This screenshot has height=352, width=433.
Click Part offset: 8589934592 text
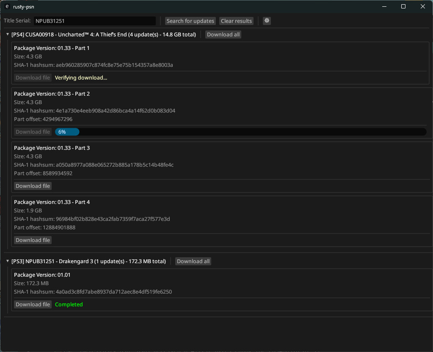click(43, 173)
